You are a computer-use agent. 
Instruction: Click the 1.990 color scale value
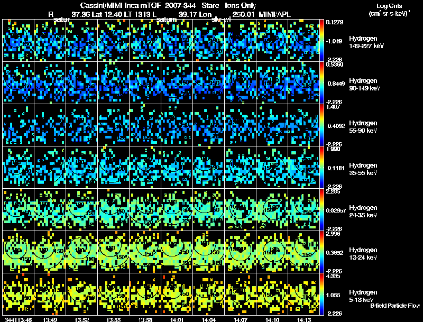click(x=333, y=150)
